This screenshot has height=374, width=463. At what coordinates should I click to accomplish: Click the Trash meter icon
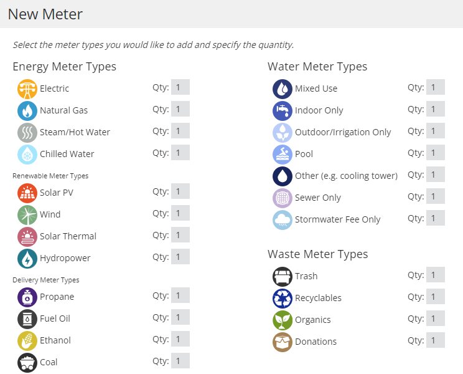(x=283, y=276)
